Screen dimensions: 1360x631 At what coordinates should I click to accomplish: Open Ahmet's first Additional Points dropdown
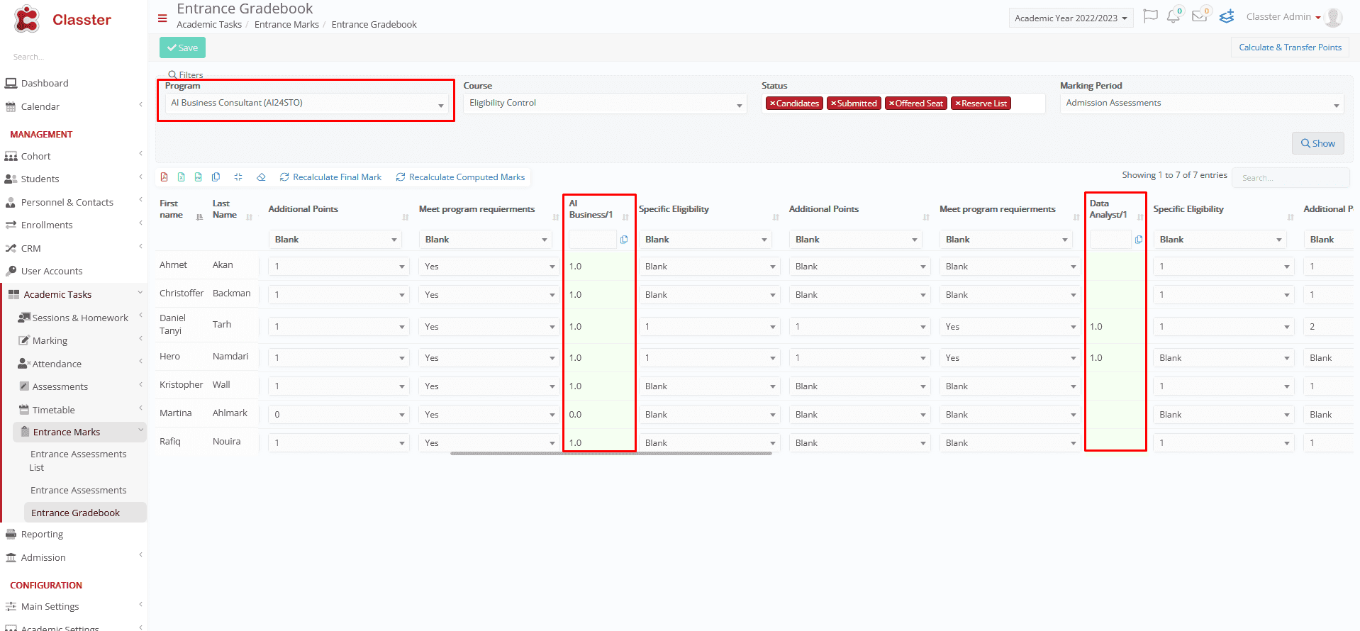pyautogui.click(x=339, y=267)
